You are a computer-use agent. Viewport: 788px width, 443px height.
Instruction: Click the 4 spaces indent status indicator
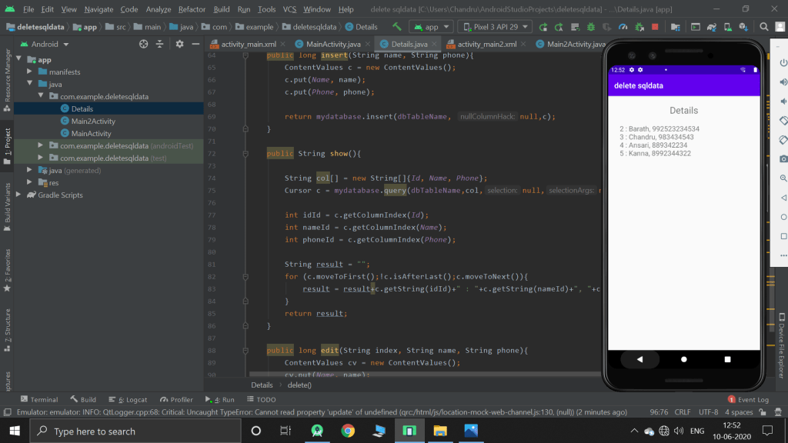pyautogui.click(x=740, y=413)
